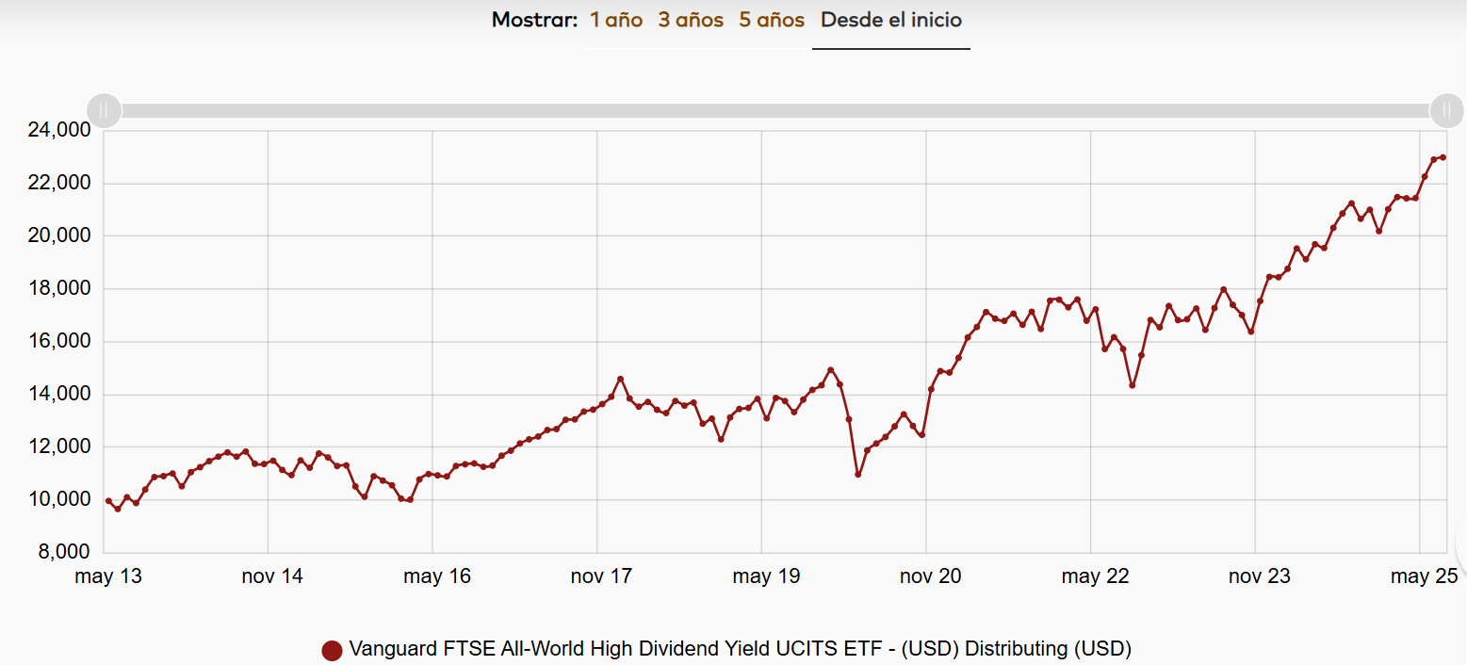
Task: Click the nov 20 x-axis label
Action: pyautogui.click(x=930, y=576)
